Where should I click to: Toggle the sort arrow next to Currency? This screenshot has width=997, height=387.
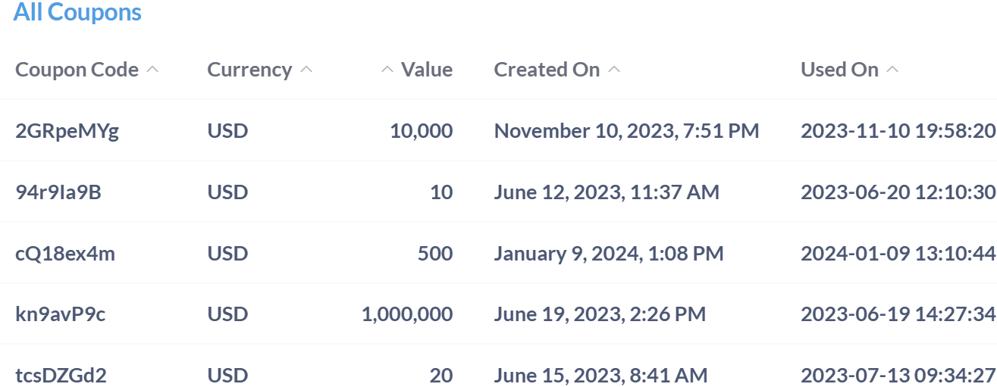[306, 70]
